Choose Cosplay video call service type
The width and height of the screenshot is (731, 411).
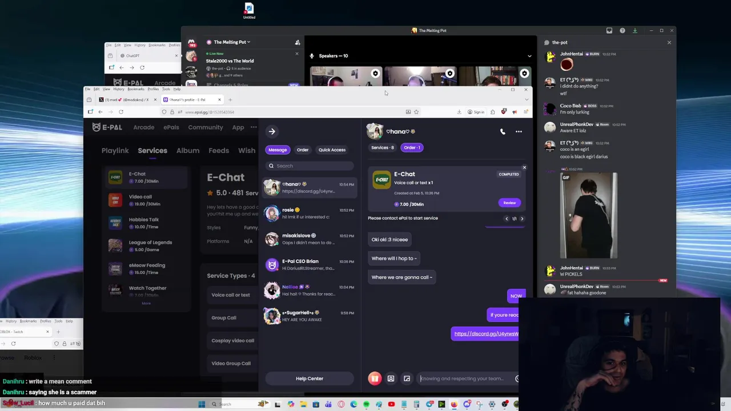pos(232,341)
